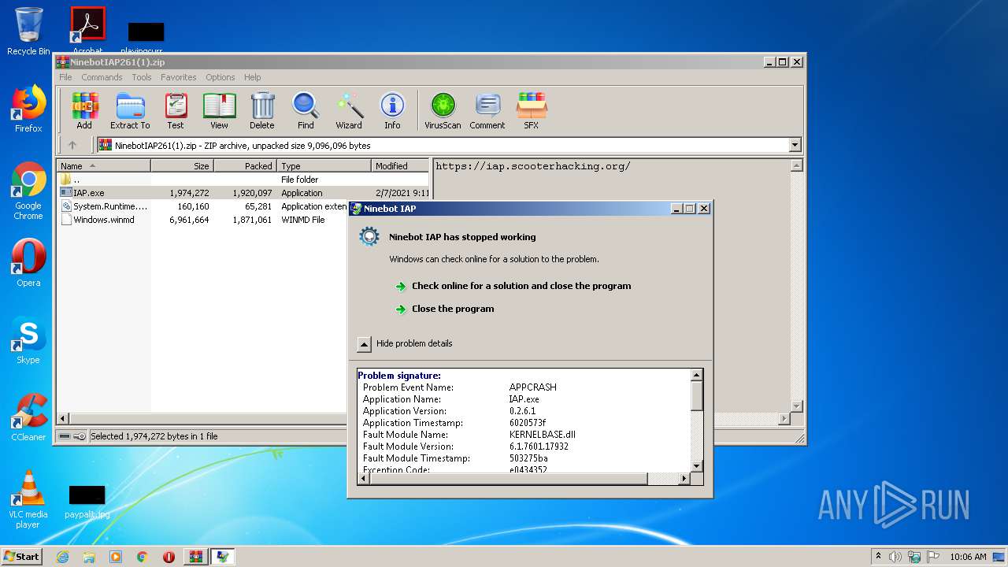Screen dimensions: 1008x567
Task: Sort files by Size column
Action: click(182, 165)
